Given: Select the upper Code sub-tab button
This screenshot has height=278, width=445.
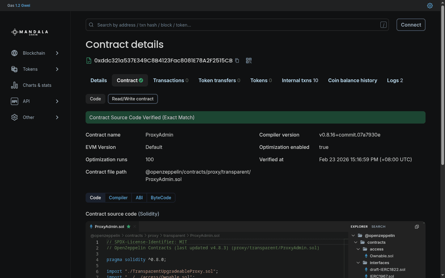Looking at the screenshot, I should (95, 99).
